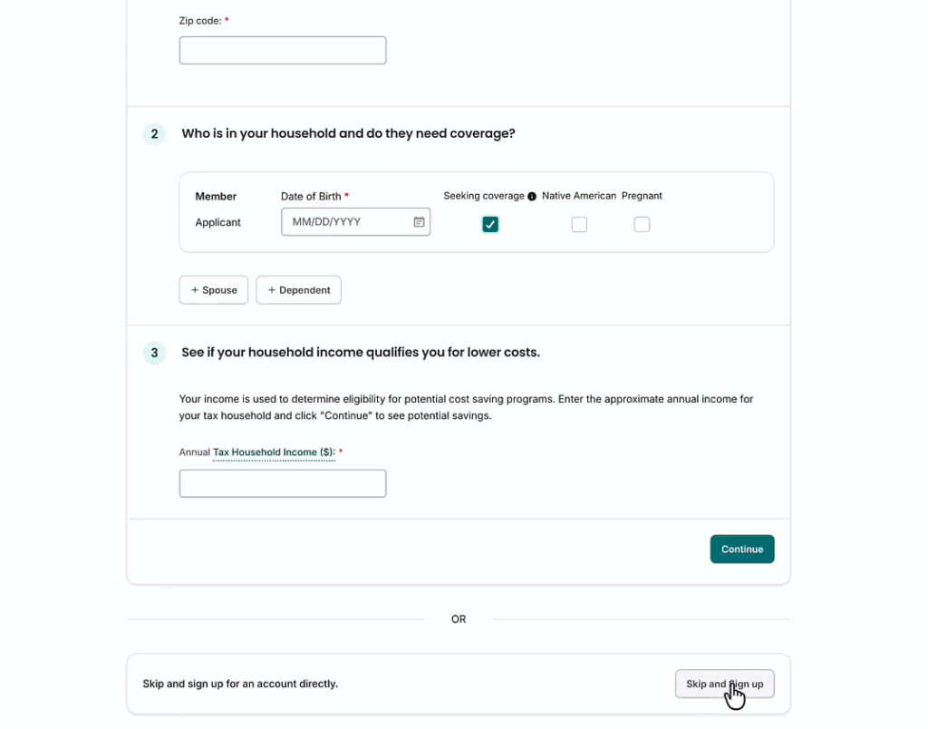Click the "Skip and sign up for an account directly" text

click(240, 684)
